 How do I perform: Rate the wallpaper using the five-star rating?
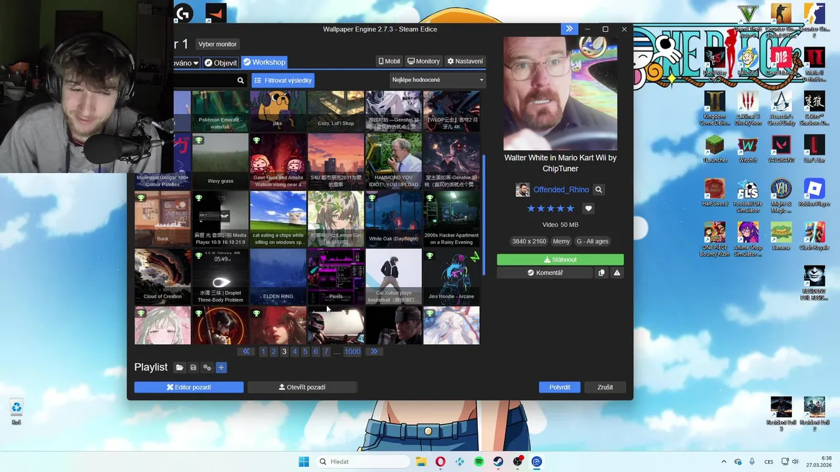(551, 208)
